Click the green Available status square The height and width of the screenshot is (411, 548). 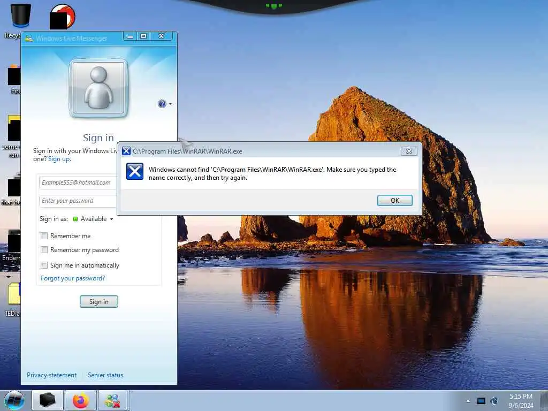[75, 219]
